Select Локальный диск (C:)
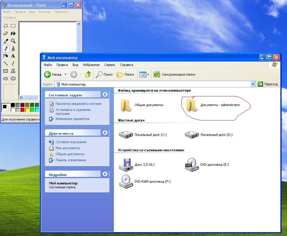This screenshot has height=236, width=287. click(x=143, y=135)
